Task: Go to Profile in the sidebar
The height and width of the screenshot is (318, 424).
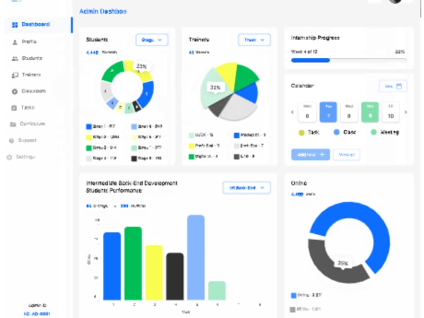Action: [24, 42]
